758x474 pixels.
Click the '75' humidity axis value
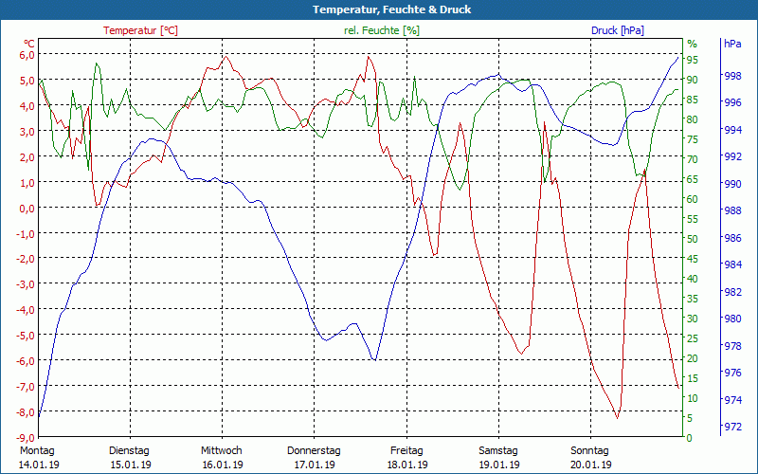693,139
